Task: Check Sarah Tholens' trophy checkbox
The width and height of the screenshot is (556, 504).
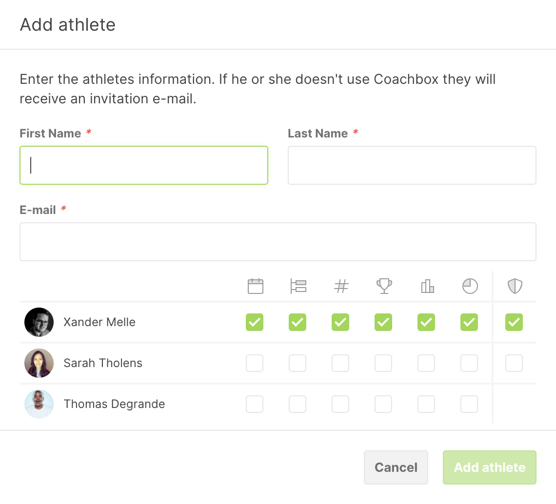Action: 383,363
